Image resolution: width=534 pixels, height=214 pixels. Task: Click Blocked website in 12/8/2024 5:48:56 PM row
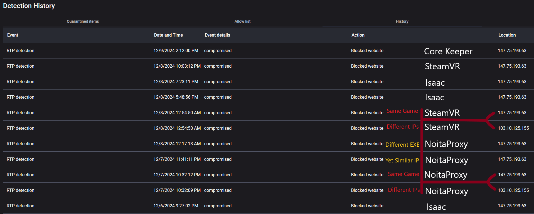pyautogui.click(x=367, y=97)
